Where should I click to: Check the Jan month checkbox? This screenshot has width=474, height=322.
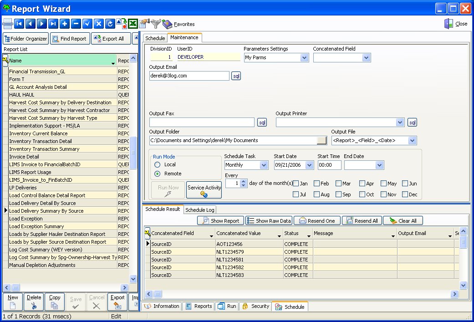coord(296,184)
